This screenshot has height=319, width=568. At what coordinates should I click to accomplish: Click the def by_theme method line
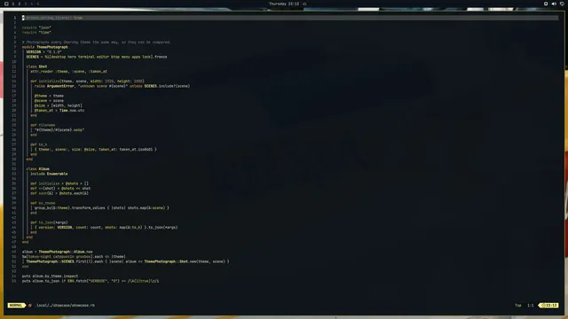(x=43, y=203)
